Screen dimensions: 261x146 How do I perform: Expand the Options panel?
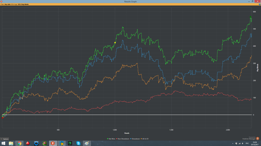[x=4, y=139]
